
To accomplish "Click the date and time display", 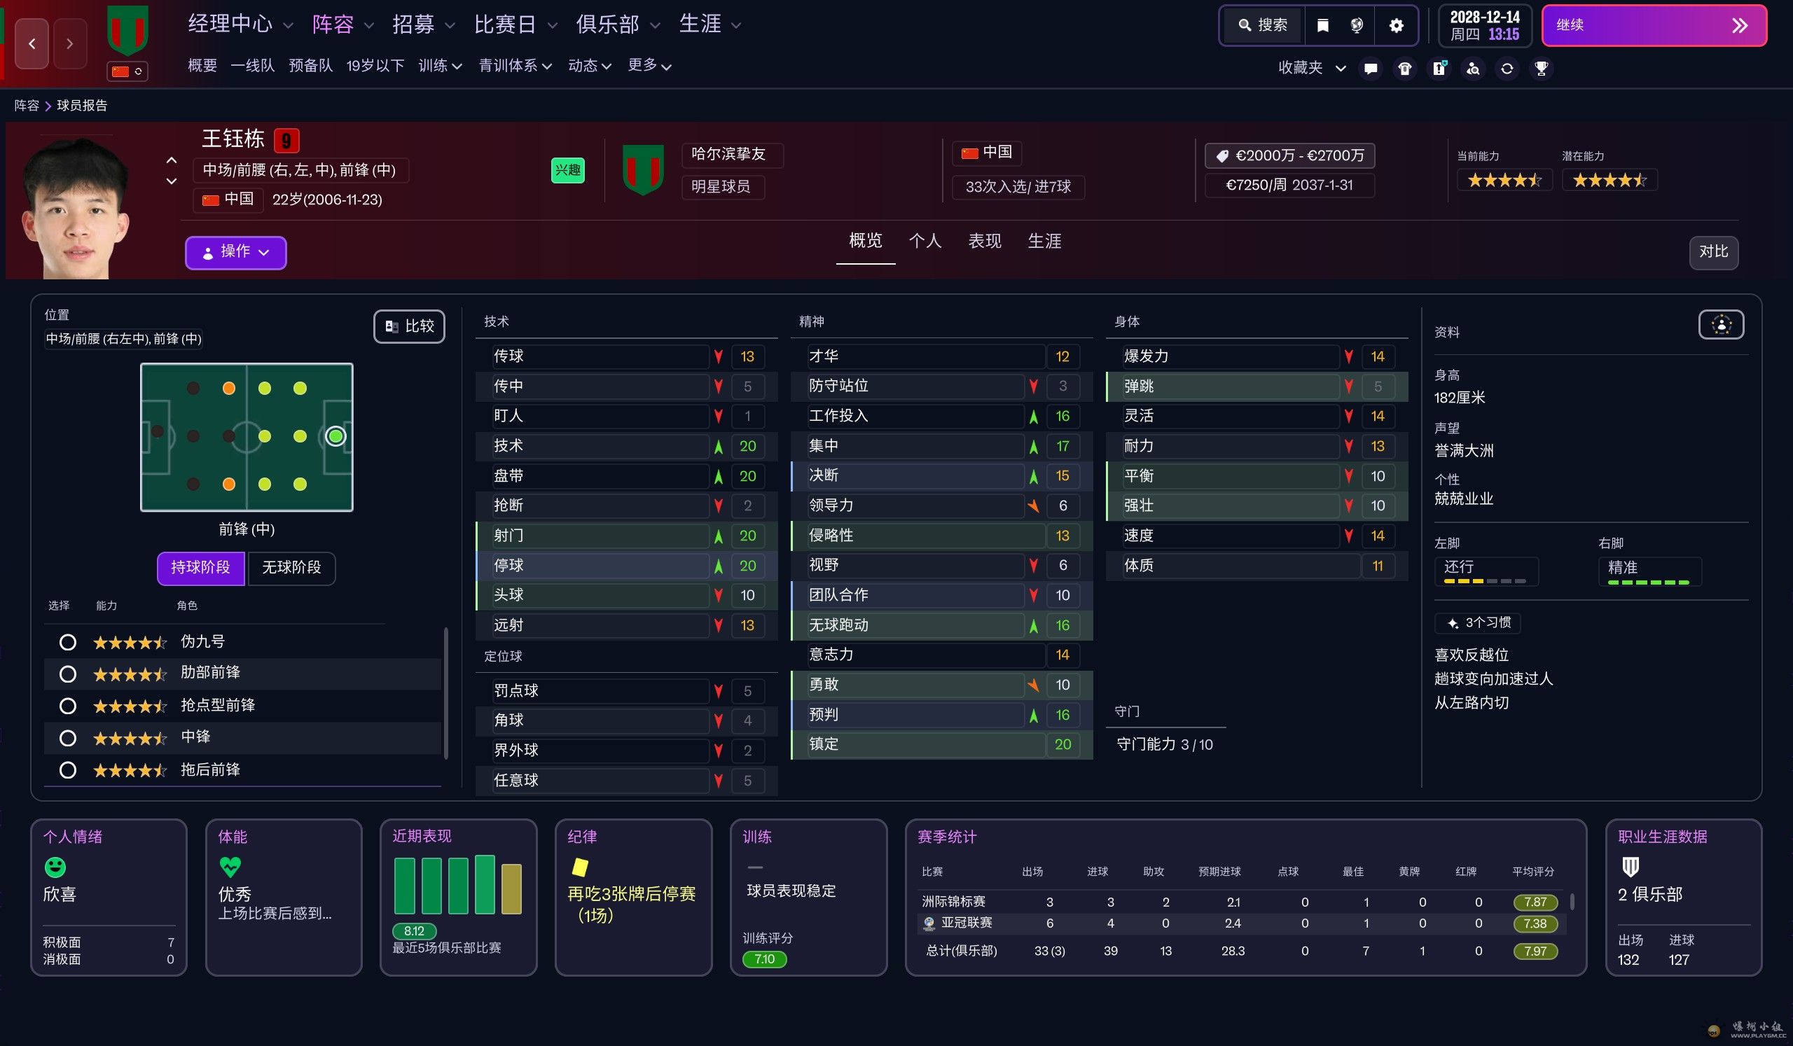I will coord(1485,26).
